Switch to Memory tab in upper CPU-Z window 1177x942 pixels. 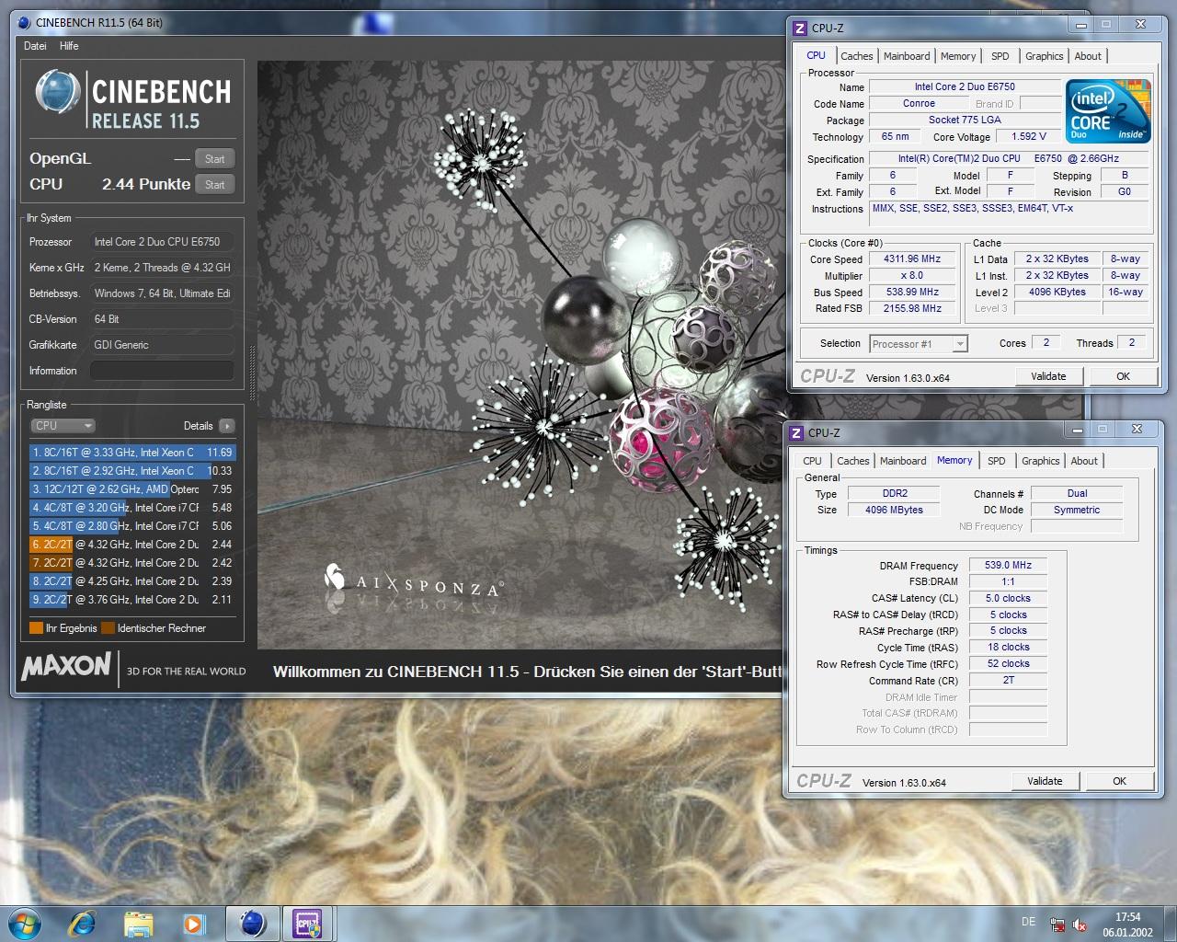(958, 56)
